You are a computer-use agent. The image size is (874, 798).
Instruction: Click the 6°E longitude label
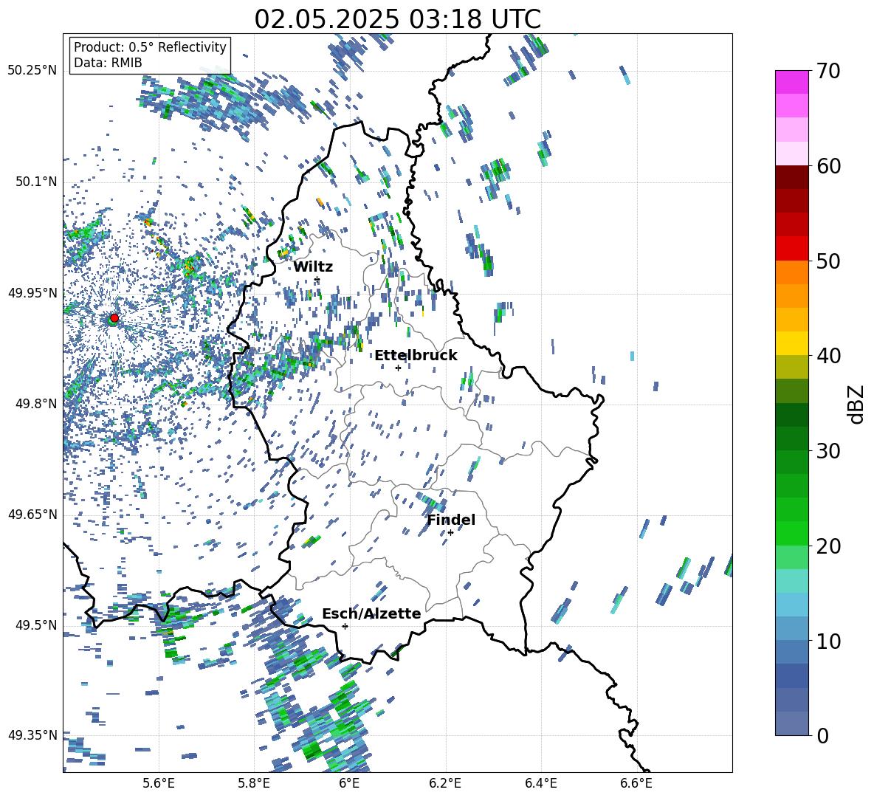(349, 783)
